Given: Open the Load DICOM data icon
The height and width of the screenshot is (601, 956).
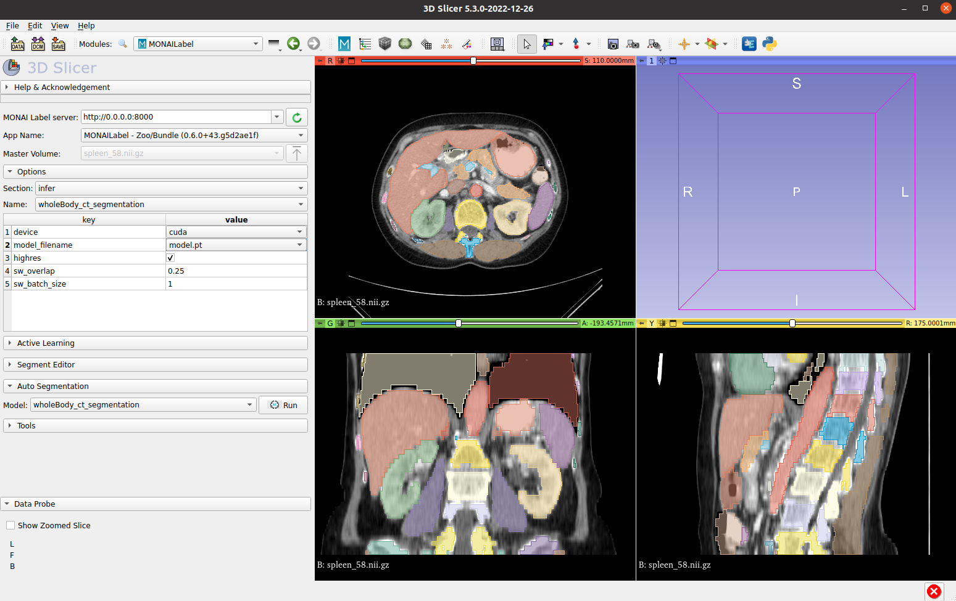Looking at the screenshot, I should pyautogui.click(x=38, y=44).
